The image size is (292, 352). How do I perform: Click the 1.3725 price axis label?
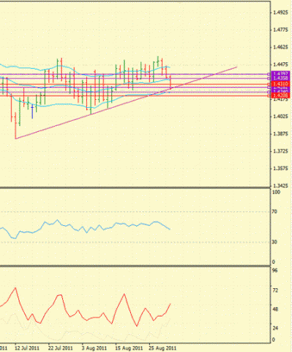pyautogui.click(x=281, y=152)
